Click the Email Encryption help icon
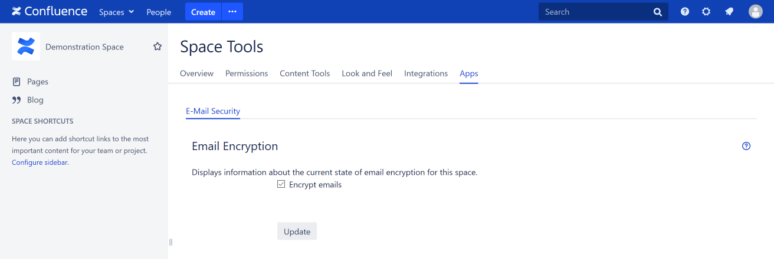The width and height of the screenshot is (774, 259). (746, 146)
